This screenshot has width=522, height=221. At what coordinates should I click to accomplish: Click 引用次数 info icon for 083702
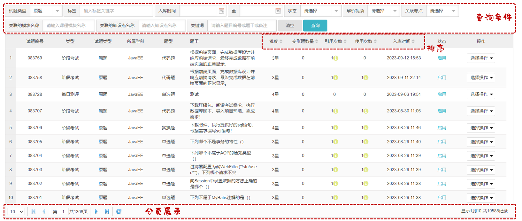click(x=336, y=184)
